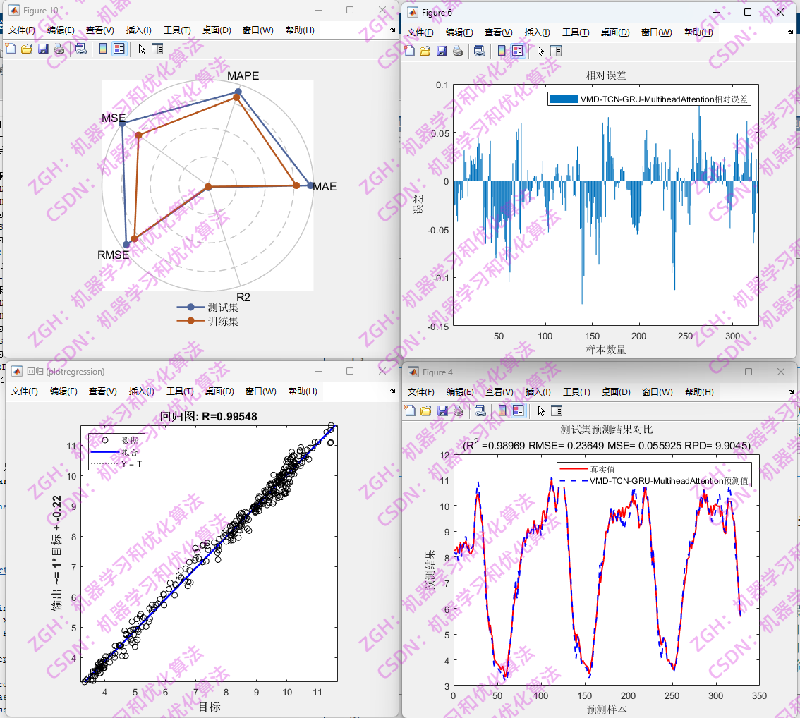Click 测试集 legend entry in radar chart
800x718 pixels.
[207, 307]
